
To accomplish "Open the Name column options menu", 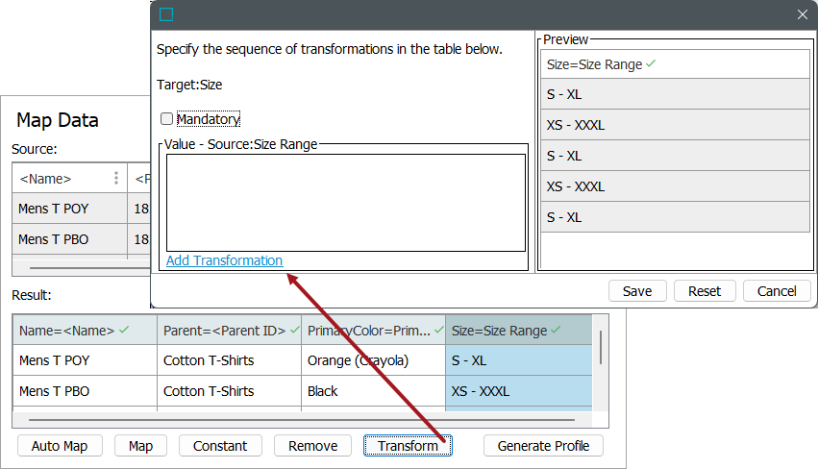I will click(116, 179).
